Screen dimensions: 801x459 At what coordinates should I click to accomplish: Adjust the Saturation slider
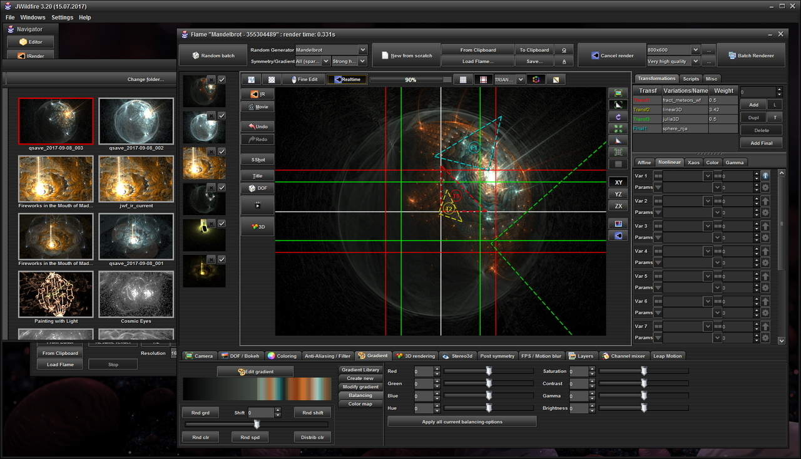point(644,371)
